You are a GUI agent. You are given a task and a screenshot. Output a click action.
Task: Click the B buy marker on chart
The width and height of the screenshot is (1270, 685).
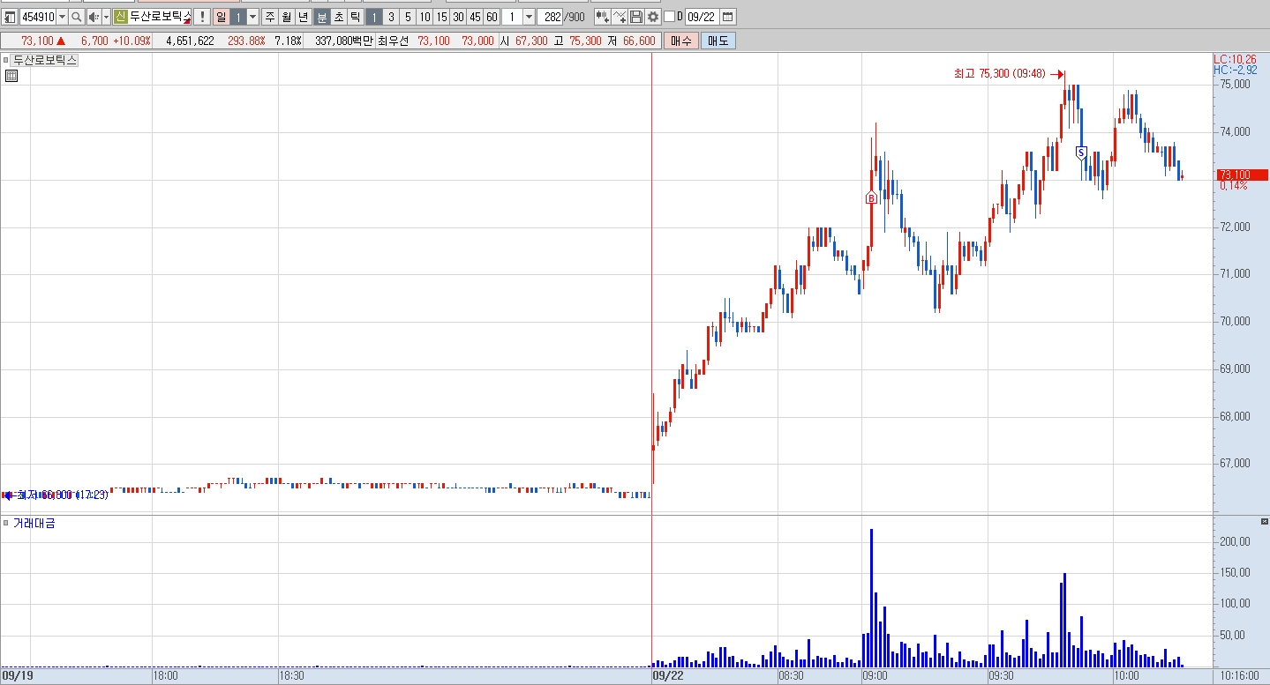pyautogui.click(x=871, y=198)
